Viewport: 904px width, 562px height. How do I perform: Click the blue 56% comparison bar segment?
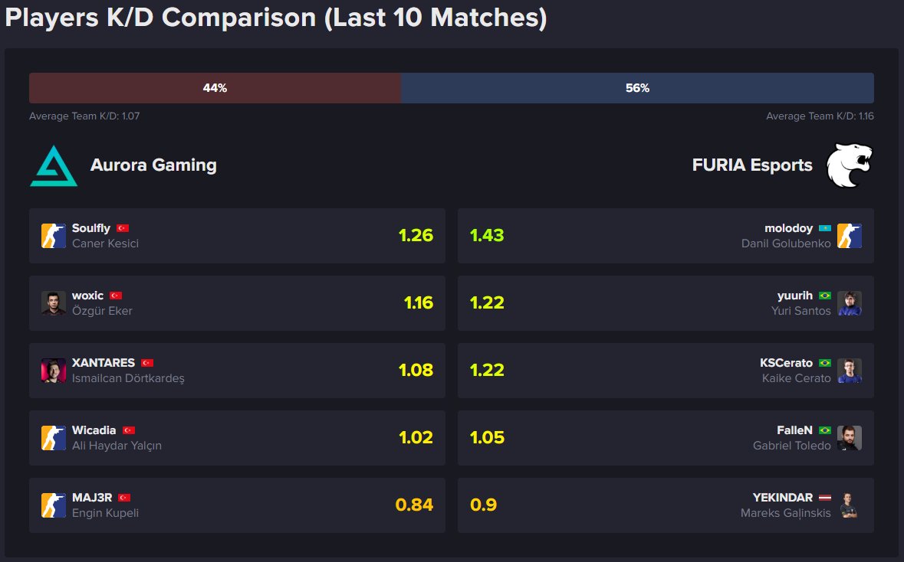tap(637, 88)
